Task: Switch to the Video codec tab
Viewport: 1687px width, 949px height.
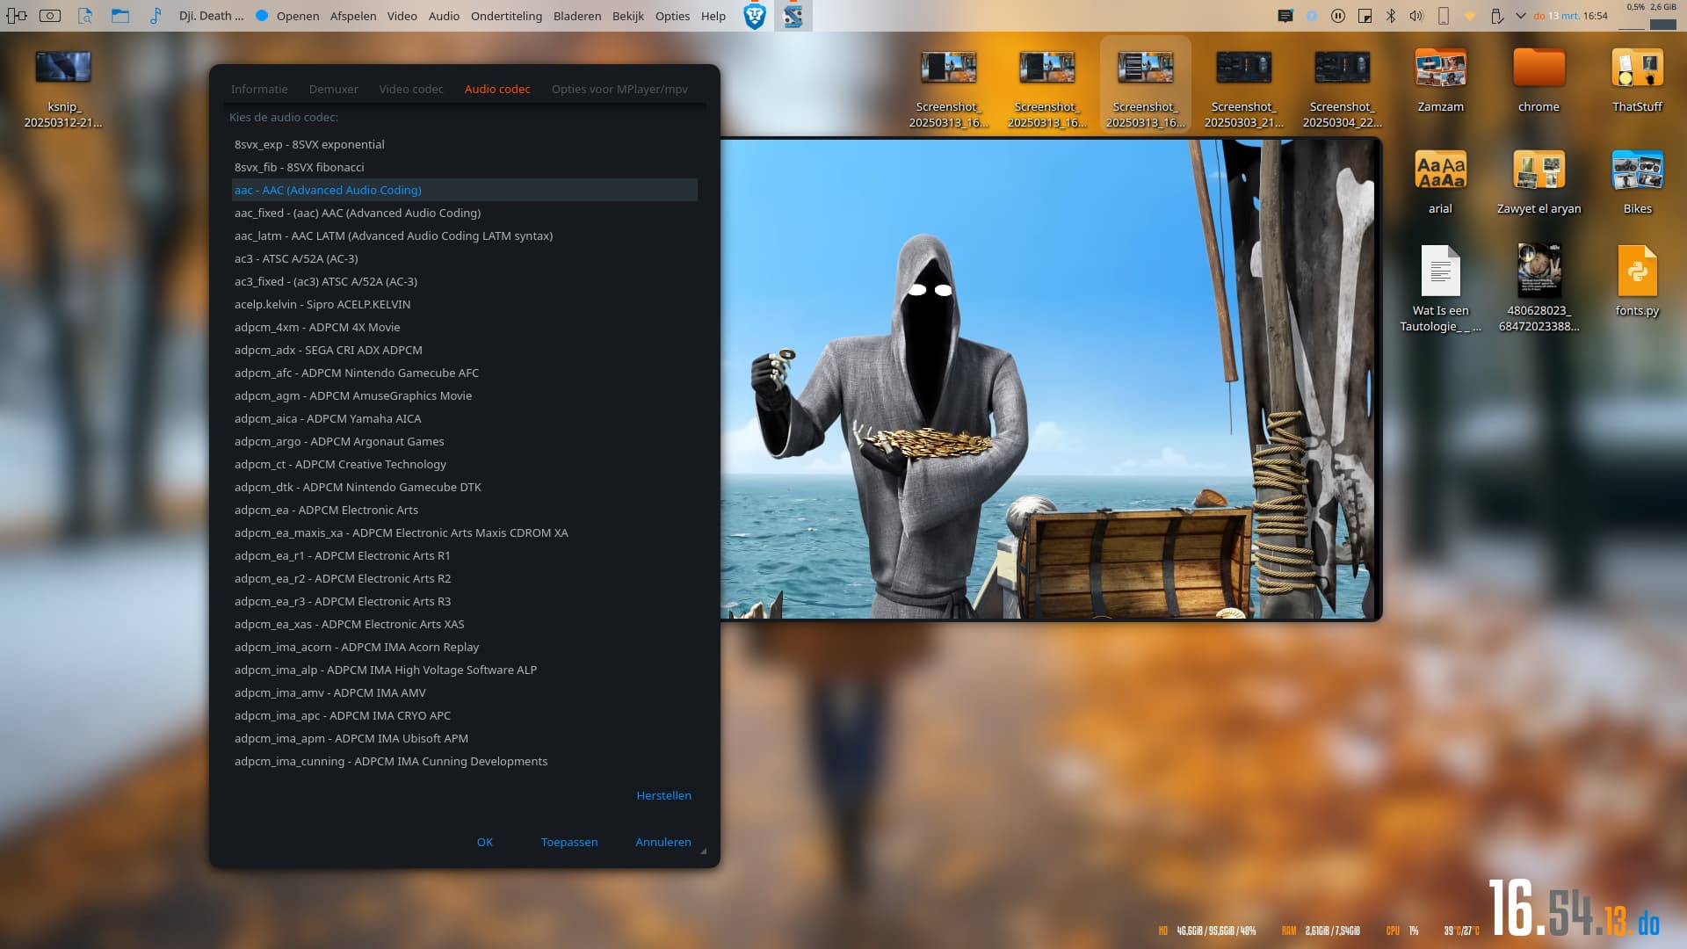Action: 411,89
